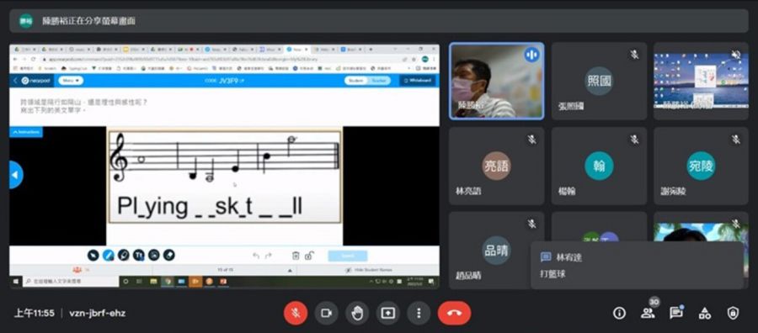Select the text tool in Nearpod drawing toolbar
Screen dimensions: 758x333
tap(139, 256)
